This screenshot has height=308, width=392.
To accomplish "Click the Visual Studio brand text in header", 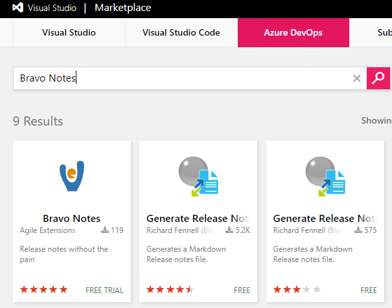I will [x=52, y=8].
